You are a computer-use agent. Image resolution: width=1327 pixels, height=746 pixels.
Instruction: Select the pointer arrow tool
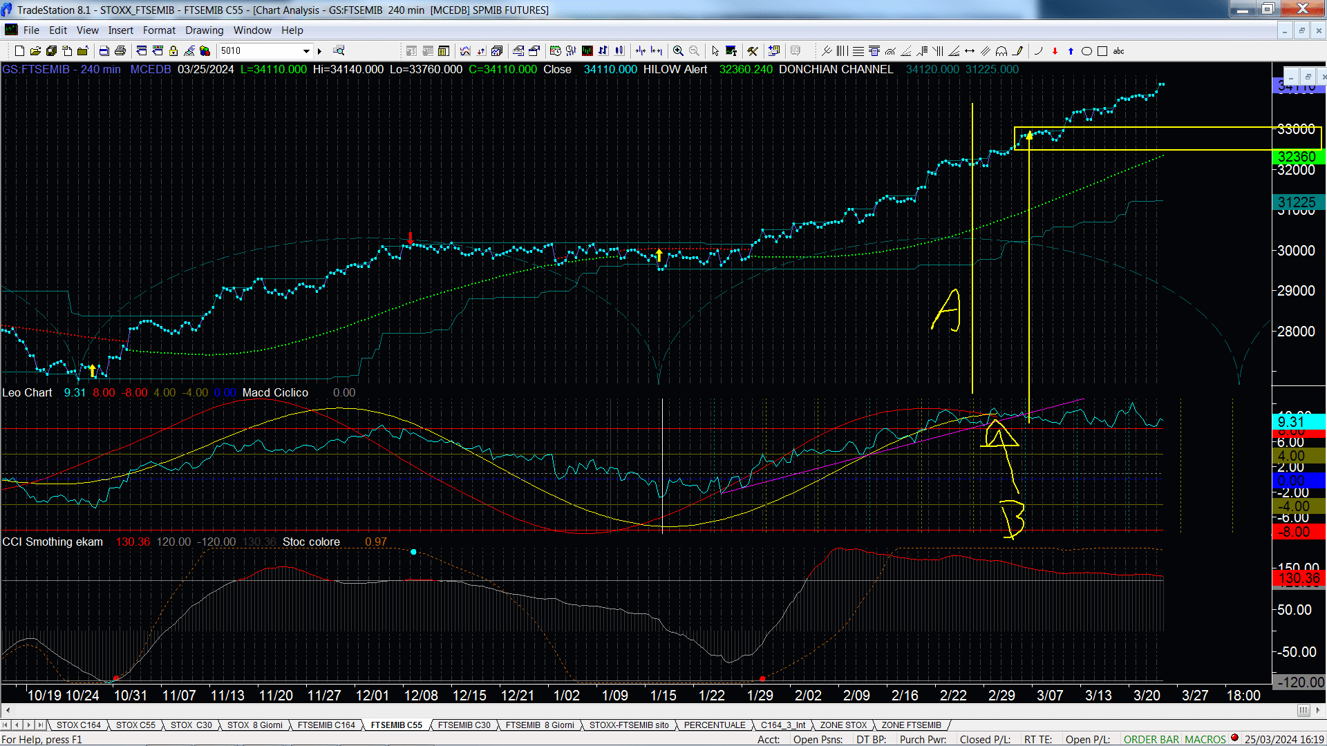click(715, 51)
